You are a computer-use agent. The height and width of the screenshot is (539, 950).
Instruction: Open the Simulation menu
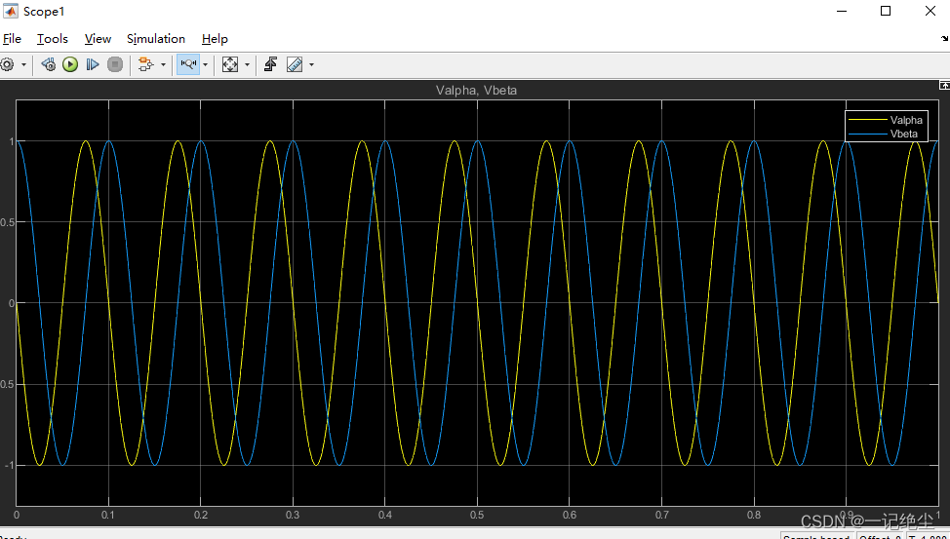(x=156, y=39)
